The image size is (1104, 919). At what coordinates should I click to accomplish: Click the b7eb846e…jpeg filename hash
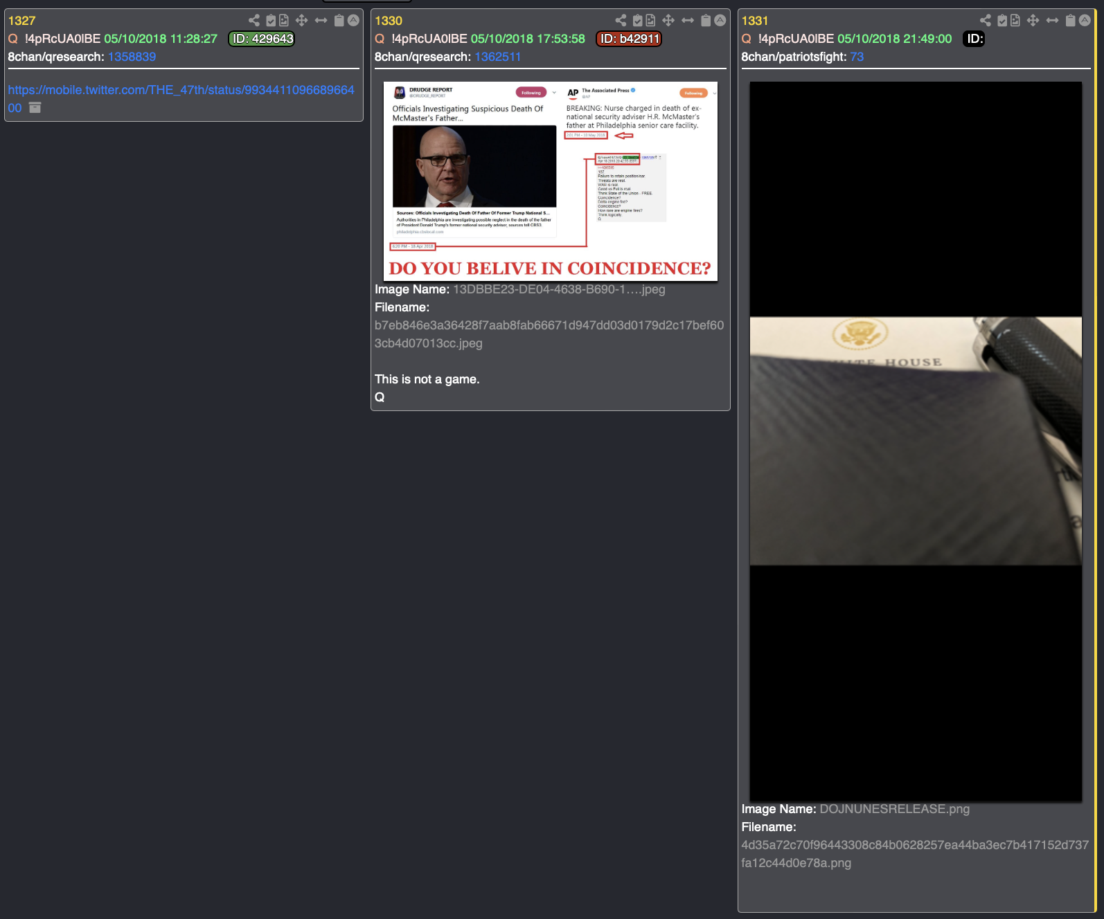click(x=549, y=334)
